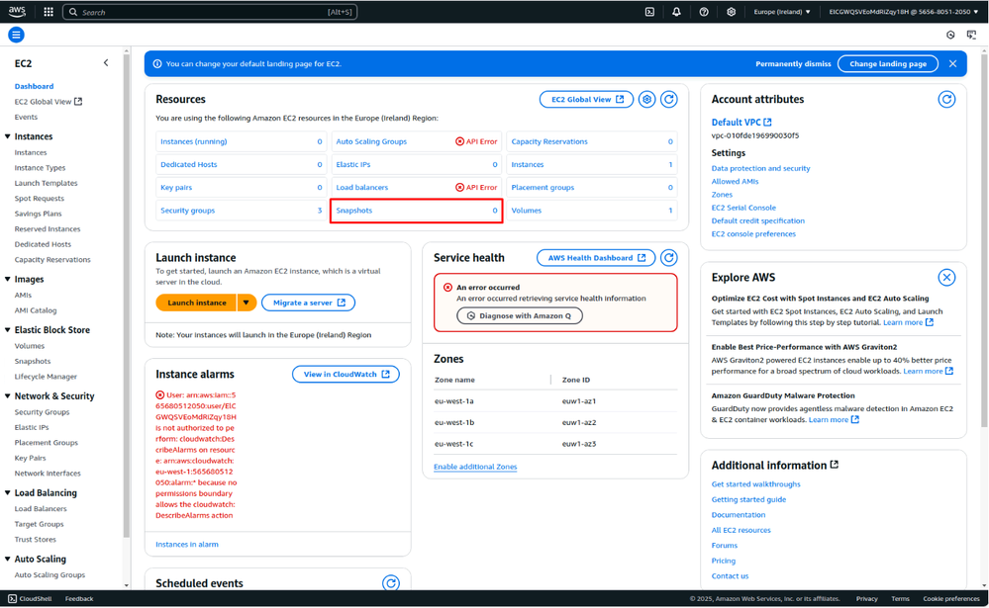Click the Additional information external link icon

click(x=835, y=465)
